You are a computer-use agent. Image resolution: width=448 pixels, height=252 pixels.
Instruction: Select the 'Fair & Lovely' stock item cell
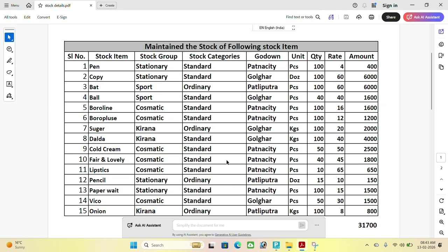[x=111, y=160]
